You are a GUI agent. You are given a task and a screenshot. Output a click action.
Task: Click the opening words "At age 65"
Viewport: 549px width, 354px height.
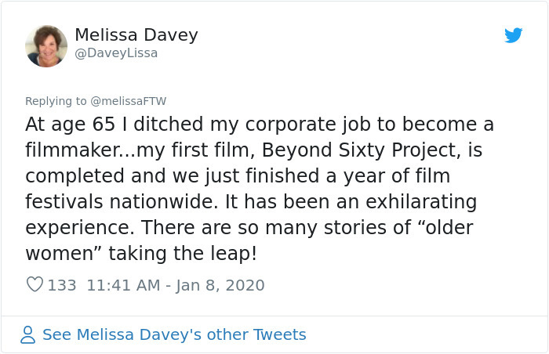[72, 125]
